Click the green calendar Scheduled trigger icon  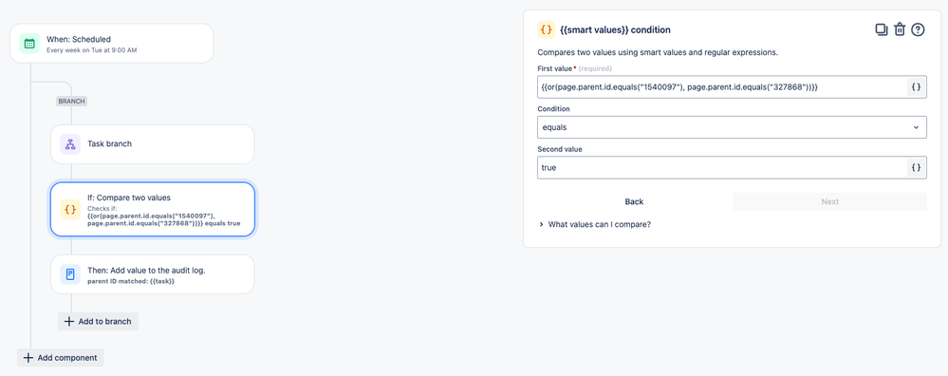(29, 44)
